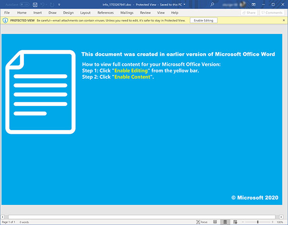Switch to Web Layout view icon
Viewport: 288px width, 225px height.
235,222
